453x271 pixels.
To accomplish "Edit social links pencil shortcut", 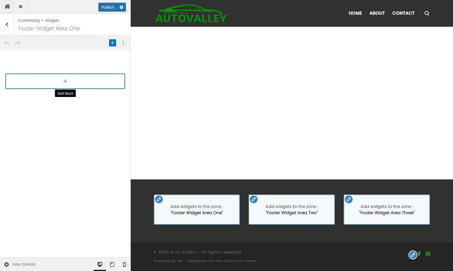I will (x=413, y=255).
